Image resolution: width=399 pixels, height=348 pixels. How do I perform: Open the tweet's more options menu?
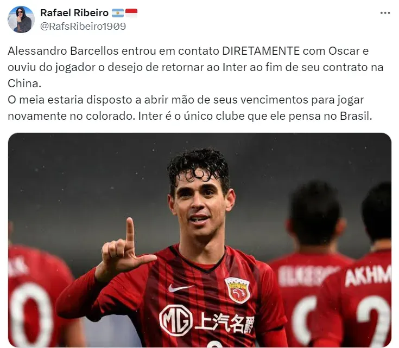(385, 13)
